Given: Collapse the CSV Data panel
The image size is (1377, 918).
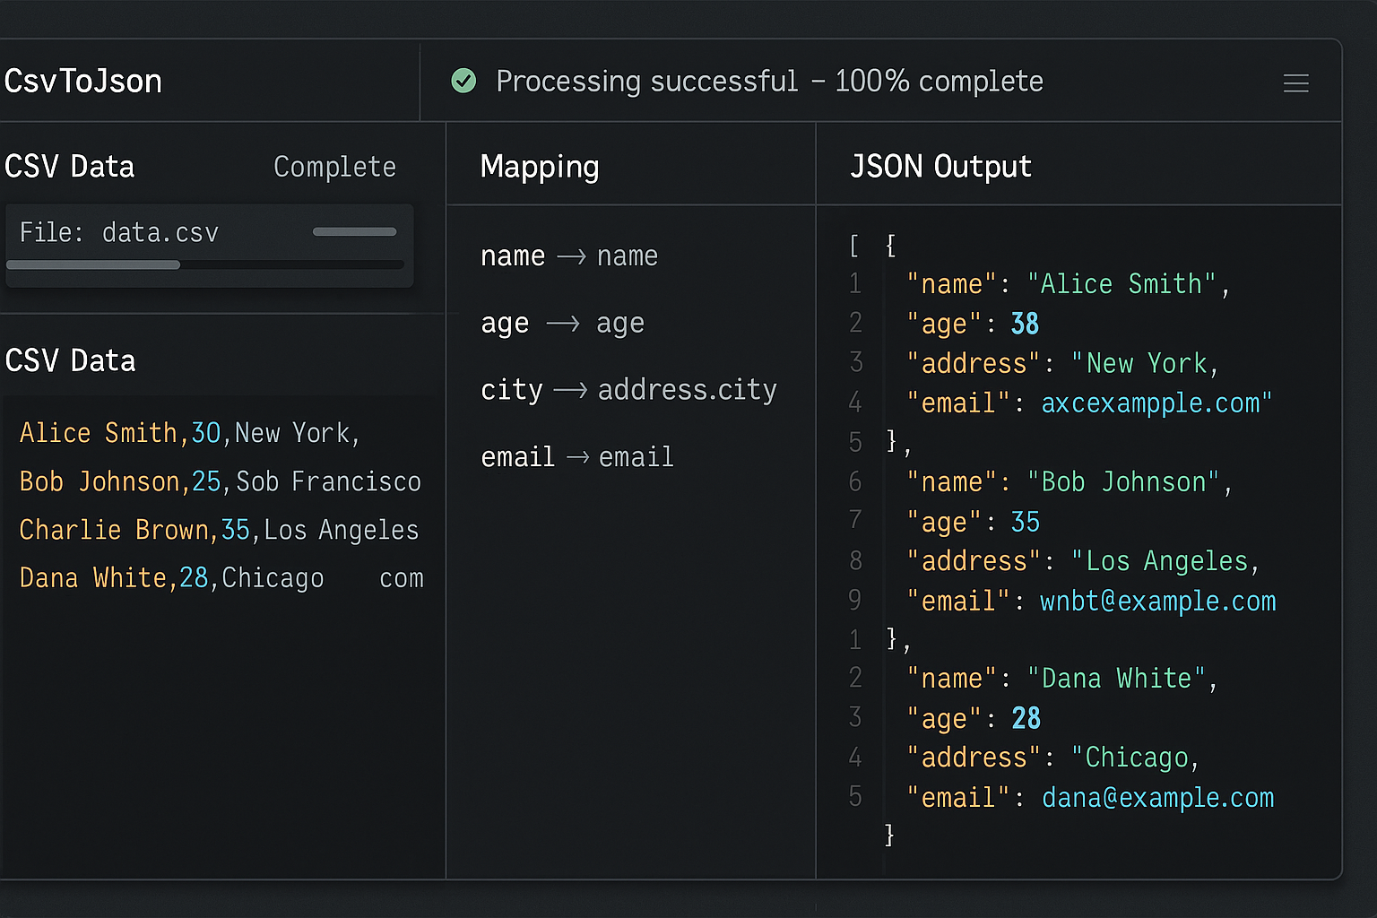Looking at the screenshot, I should (70, 166).
